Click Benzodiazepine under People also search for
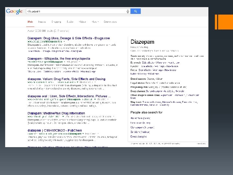This screenshot has width=233, height=175. pyautogui.click(x=139, y=136)
